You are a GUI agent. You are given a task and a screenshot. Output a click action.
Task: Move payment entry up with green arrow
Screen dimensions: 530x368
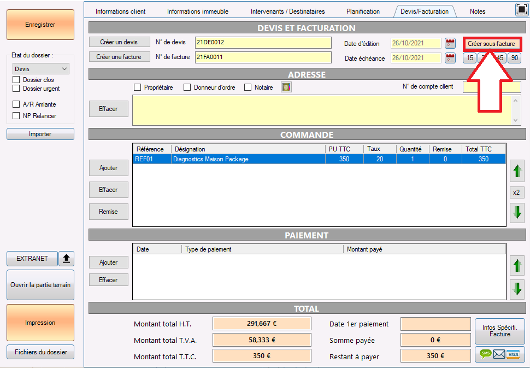pos(517,265)
